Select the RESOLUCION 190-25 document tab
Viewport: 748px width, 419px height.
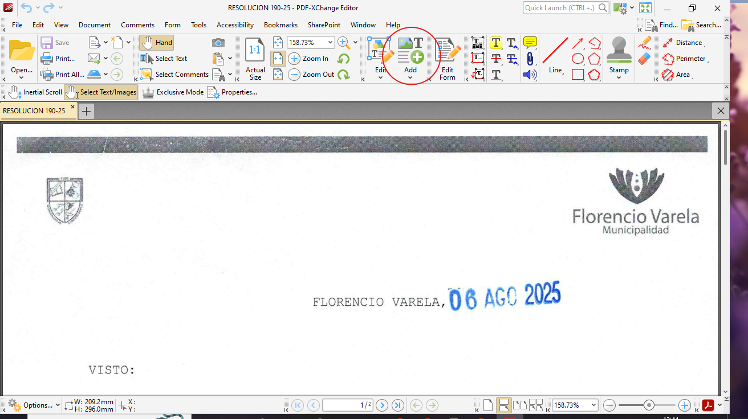point(34,110)
